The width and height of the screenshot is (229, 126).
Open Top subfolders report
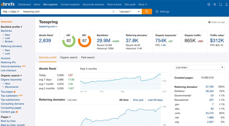point(9,96)
